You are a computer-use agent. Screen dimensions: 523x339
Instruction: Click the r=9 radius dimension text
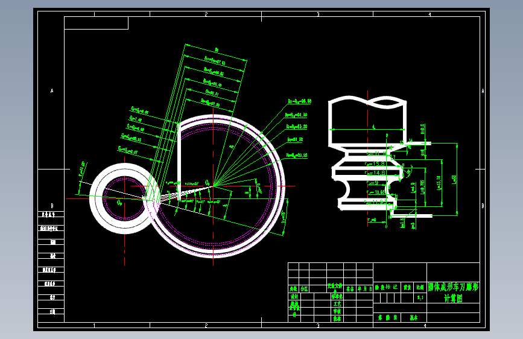(x=372, y=183)
